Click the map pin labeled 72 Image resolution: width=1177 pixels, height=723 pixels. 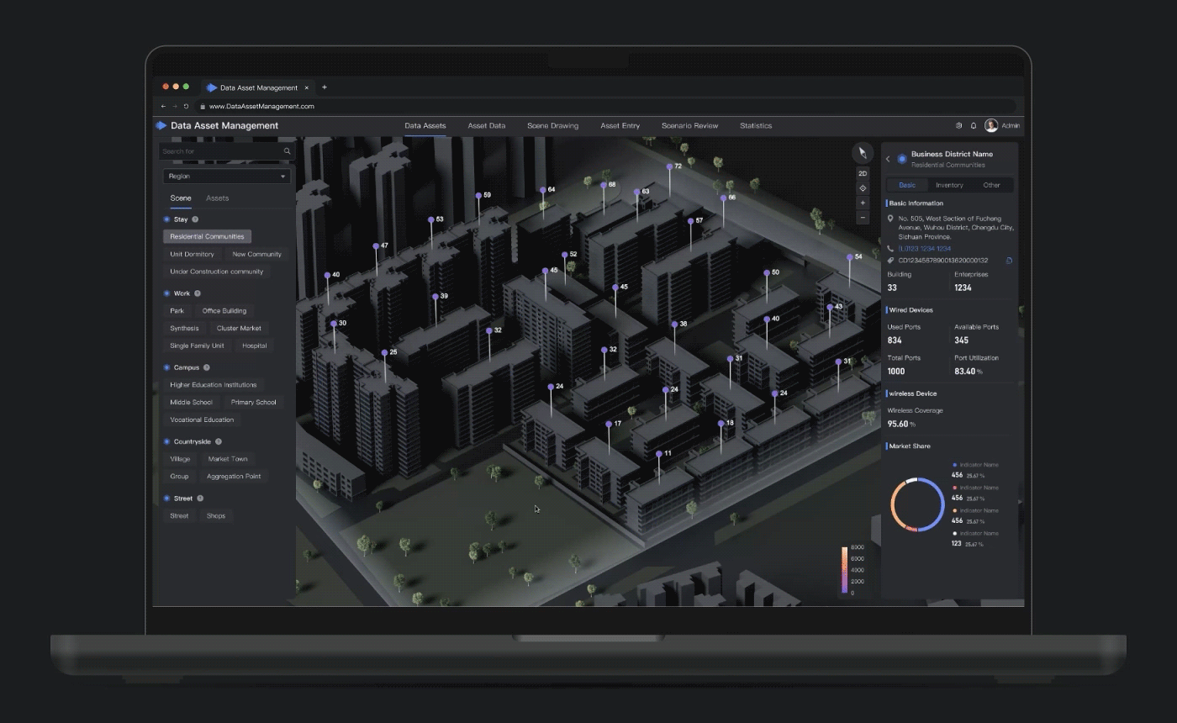pyautogui.click(x=669, y=166)
